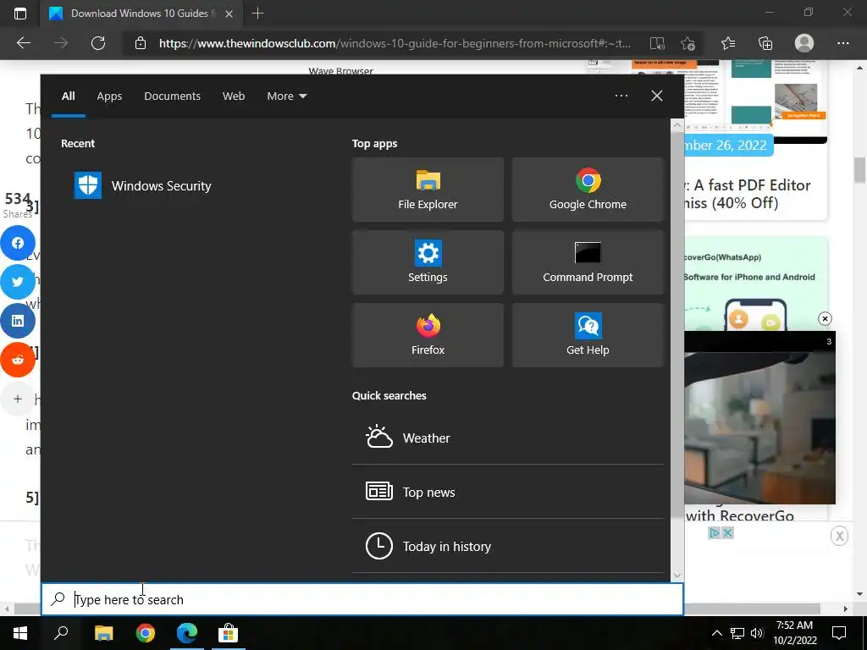Share page on Twitter
867x650 pixels.
tap(18, 282)
